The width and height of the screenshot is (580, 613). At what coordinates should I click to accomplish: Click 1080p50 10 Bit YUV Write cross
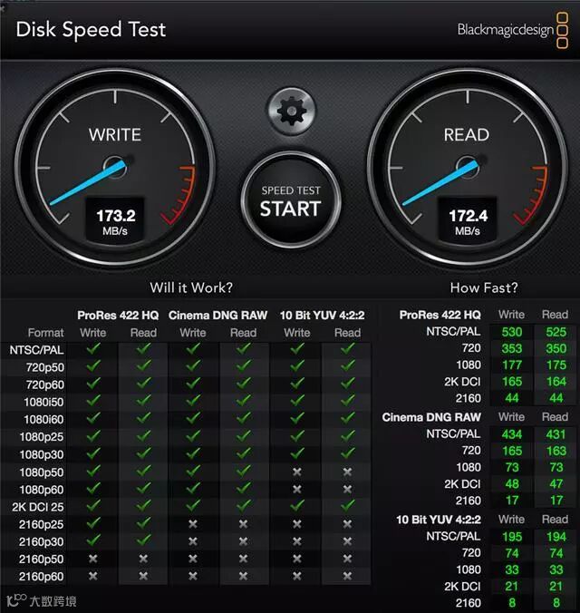coord(297,472)
